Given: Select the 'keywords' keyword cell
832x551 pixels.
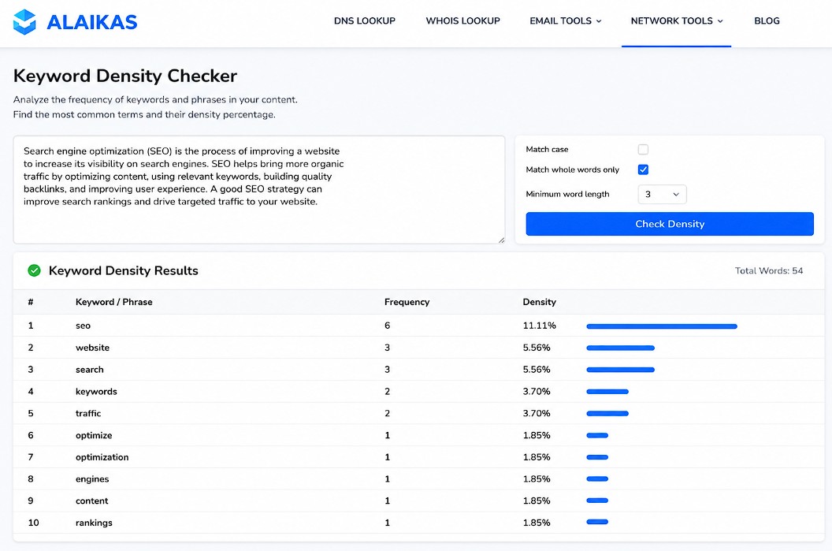Looking at the screenshot, I should pyautogui.click(x=96, y=391).
